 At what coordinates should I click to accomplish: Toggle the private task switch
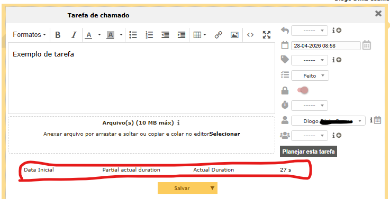click(x=303, y=90)
